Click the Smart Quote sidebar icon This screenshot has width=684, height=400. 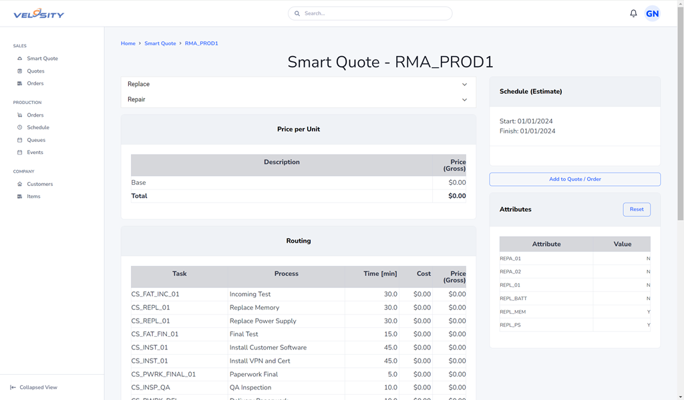point(20,59)
